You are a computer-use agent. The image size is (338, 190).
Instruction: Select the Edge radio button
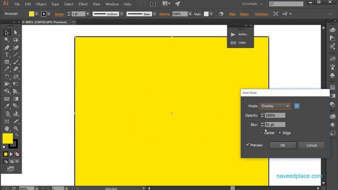coord(280,132)
